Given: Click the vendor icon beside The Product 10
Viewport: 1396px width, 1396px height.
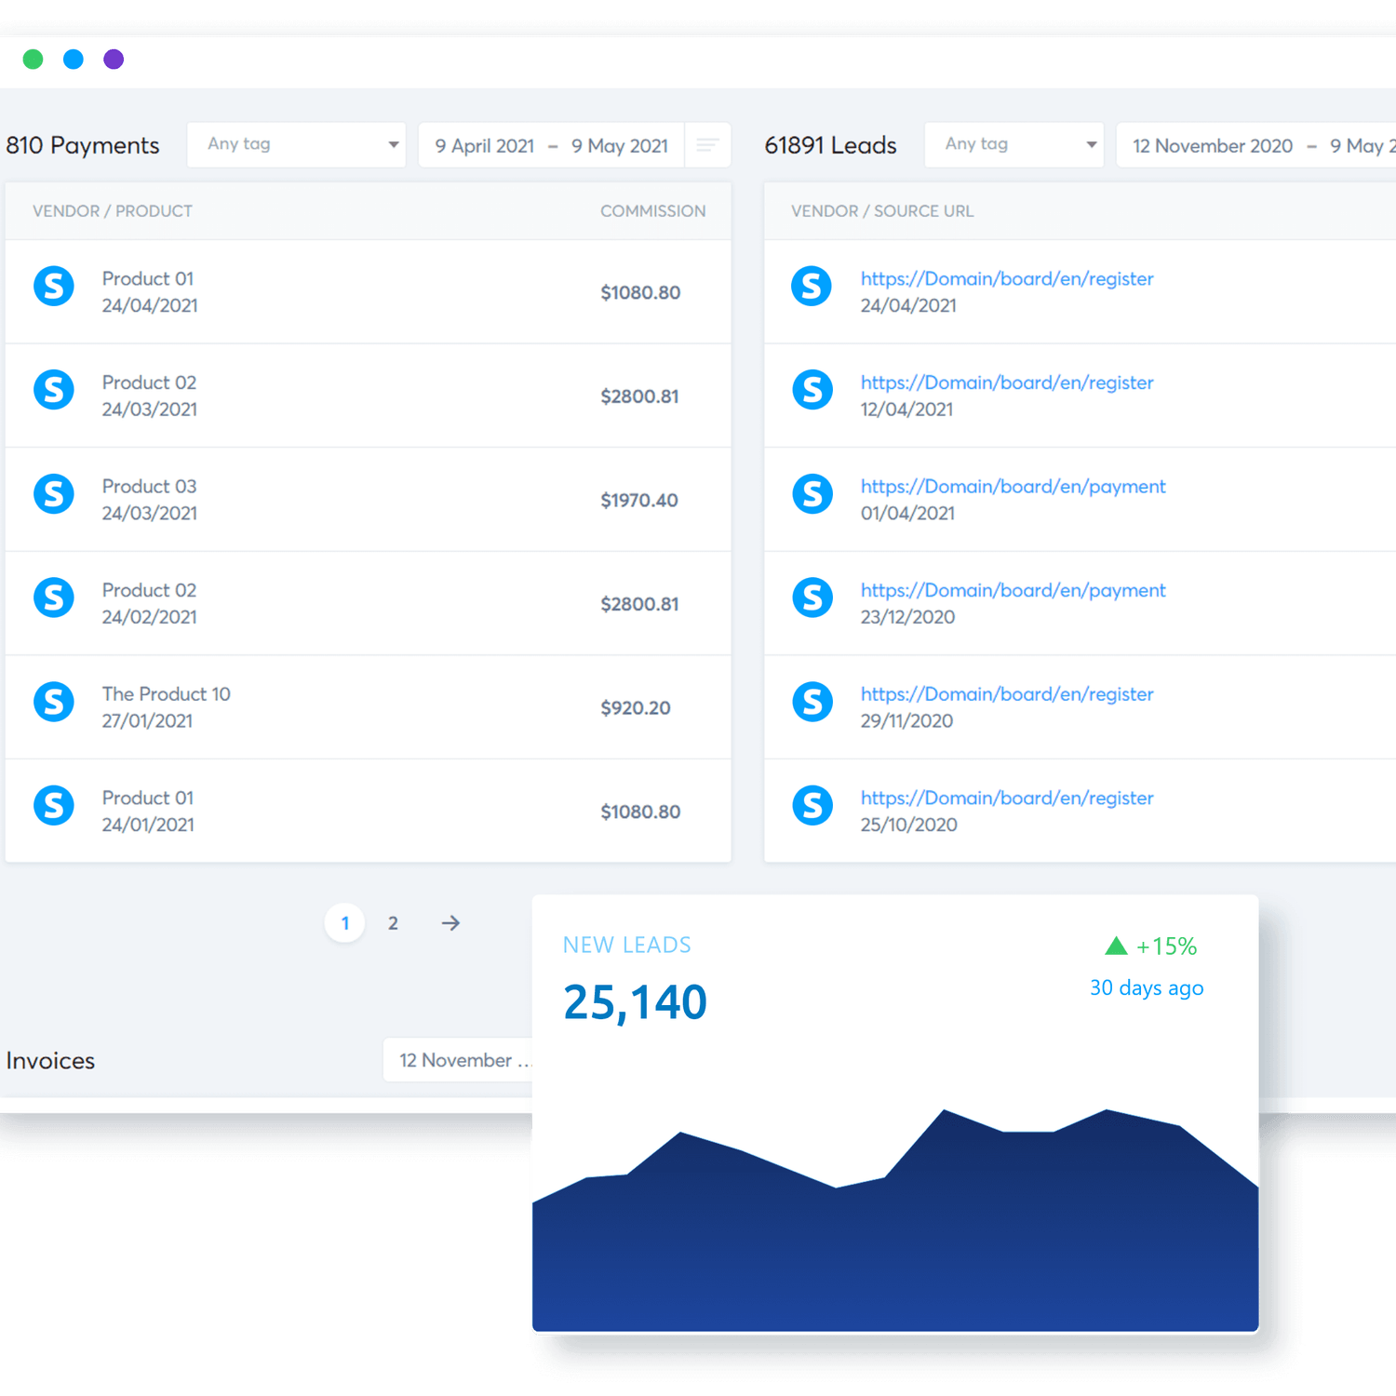Looking at the screenshot, I should [54, 701].
